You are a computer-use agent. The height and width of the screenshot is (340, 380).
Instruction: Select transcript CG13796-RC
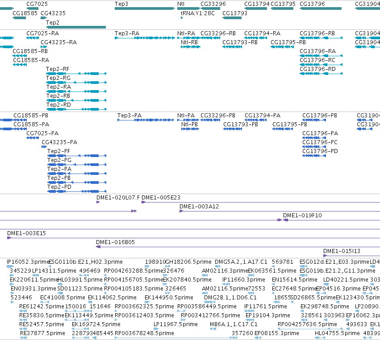pyautogui.click(x=317, y=60)
